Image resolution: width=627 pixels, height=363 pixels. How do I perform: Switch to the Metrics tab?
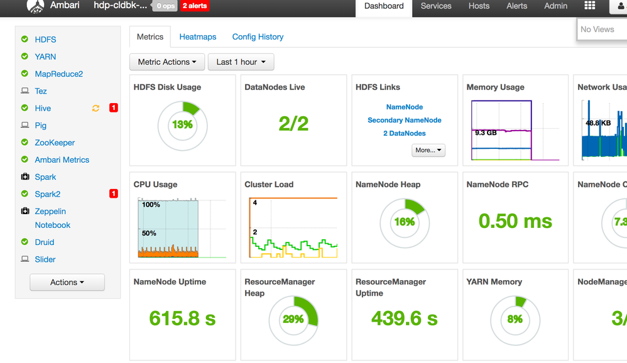[150, 37]
